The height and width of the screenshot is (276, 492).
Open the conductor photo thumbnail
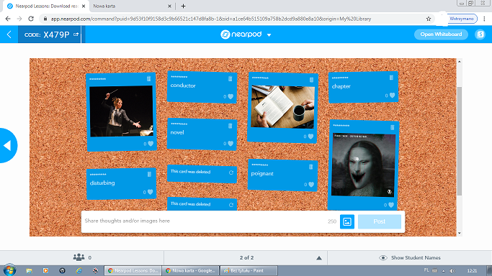tap(122, 111)
